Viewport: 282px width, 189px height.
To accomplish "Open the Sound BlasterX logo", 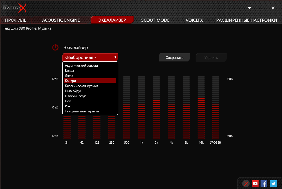I will pyautogui.click(x=15, y=8).
